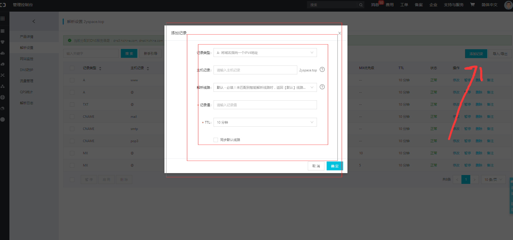Open the 企业 menu in the top bar
513x240 pixels.
433,5
